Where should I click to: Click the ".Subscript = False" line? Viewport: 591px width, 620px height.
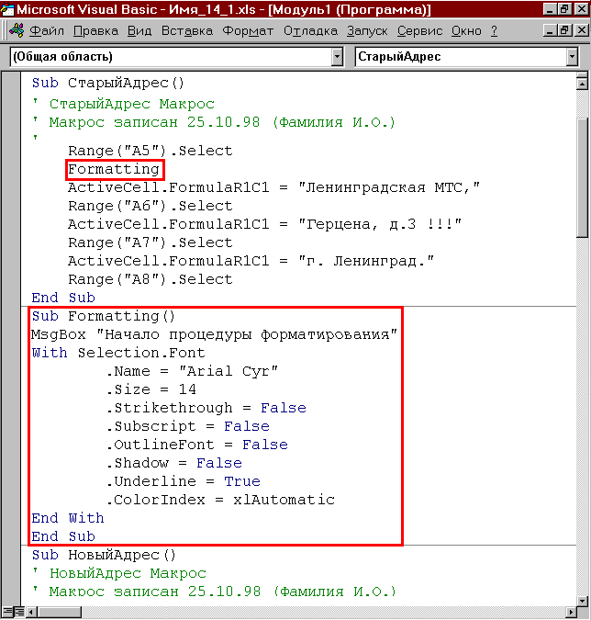tap(187, 426)
